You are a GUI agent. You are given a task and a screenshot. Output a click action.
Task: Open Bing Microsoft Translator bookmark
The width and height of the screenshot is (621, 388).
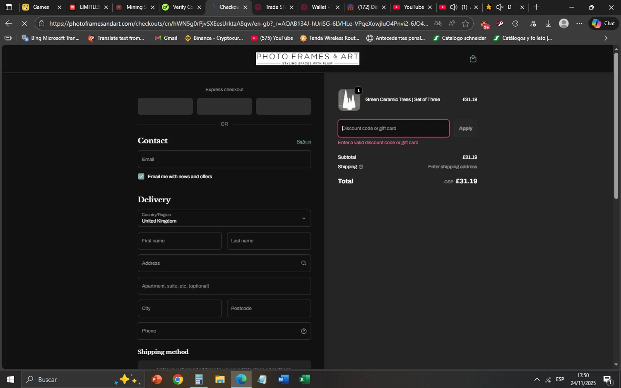[x=51, y=38]
